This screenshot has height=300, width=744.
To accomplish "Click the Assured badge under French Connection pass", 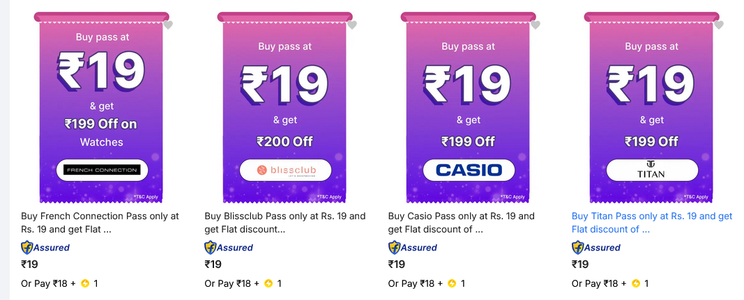I will click(x=45, y=247).
